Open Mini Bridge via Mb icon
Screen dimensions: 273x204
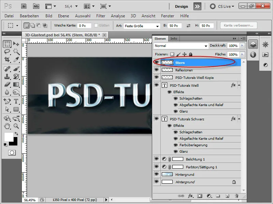coord(36,6)
